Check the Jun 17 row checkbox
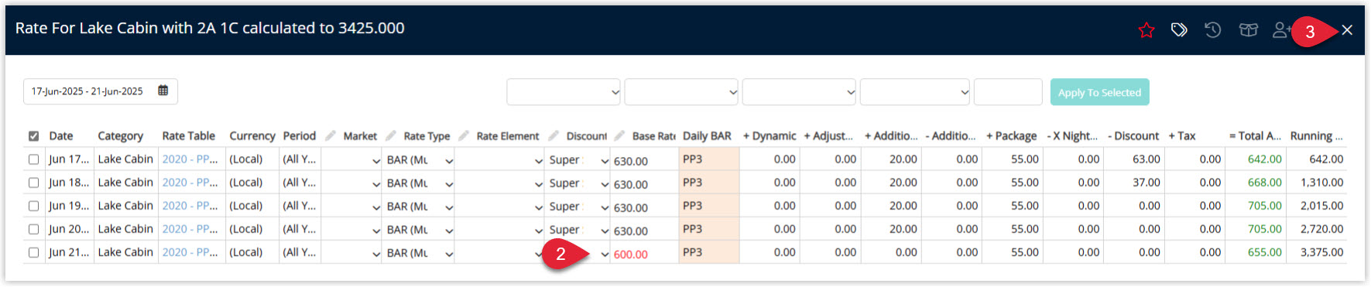Image resolution: width=1371 pixels, height=287 pixels. [33, 159]
